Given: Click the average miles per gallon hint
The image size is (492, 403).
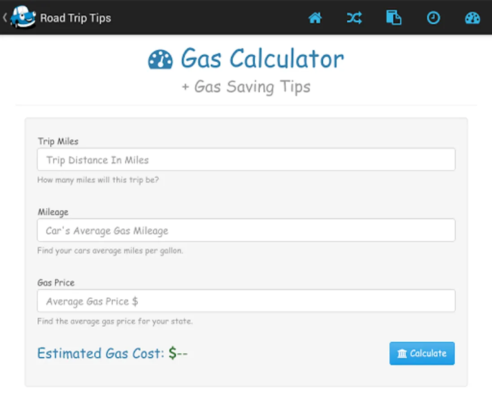Looking at the screenshot, I should click(x=110, y=251).
